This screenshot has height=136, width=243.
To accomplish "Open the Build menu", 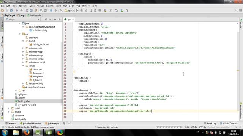I will click(58, 6).
